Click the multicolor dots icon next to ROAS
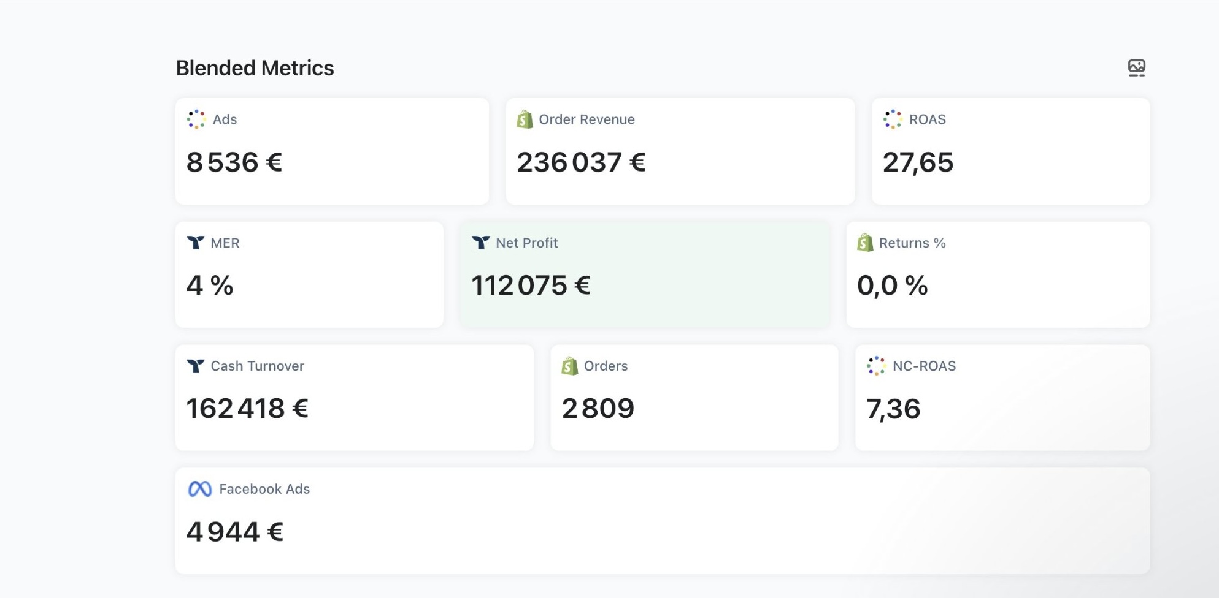The image size is (1219, 598). [893, 119]
